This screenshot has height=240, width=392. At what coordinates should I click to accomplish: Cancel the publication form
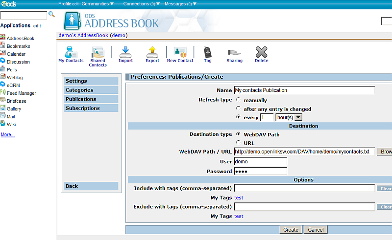pyautogui.click(x=316, y=230)
